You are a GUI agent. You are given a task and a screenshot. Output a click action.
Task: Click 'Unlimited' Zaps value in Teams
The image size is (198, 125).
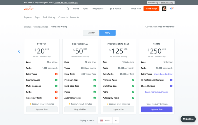tap(168, 62)
